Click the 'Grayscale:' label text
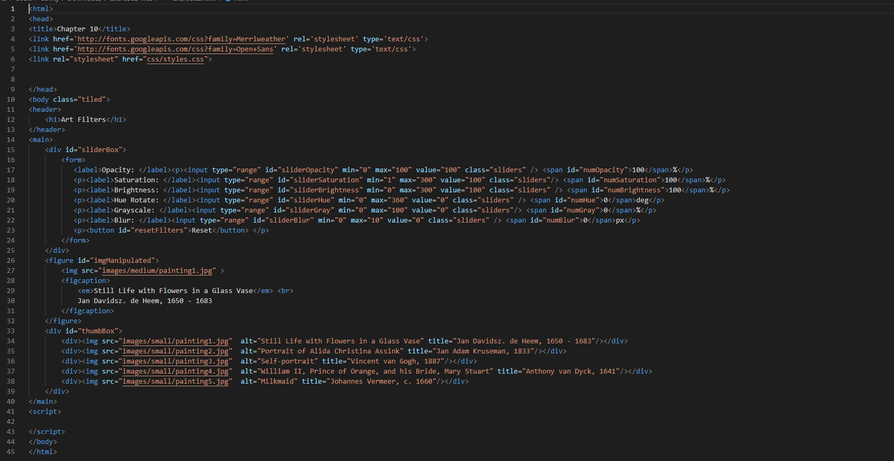894x461 pixels. click(135, 210)
